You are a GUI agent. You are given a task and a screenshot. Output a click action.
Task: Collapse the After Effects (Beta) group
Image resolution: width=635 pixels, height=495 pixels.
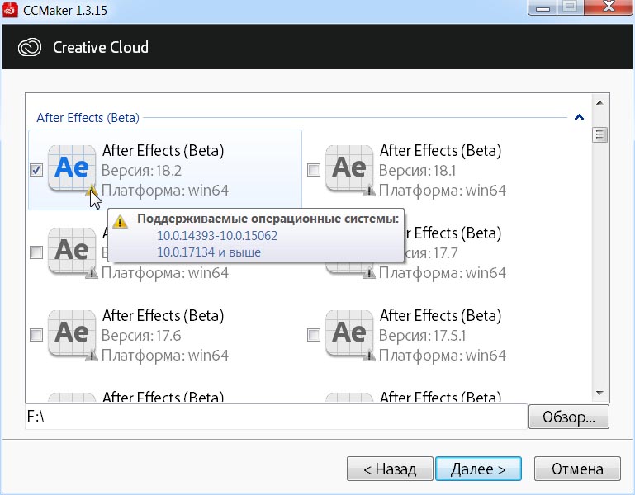579,117
